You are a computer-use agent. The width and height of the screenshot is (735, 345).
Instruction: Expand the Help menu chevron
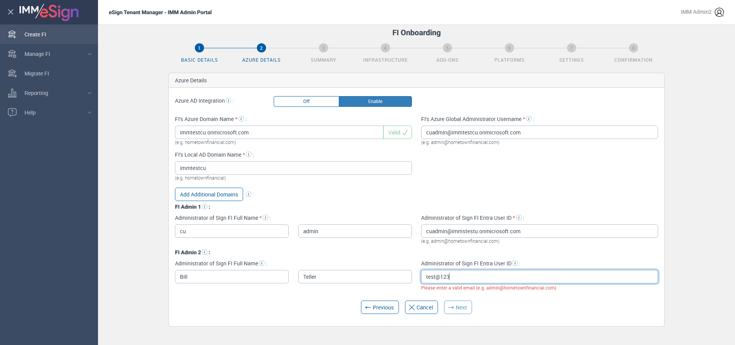click(x=90, y=113)
